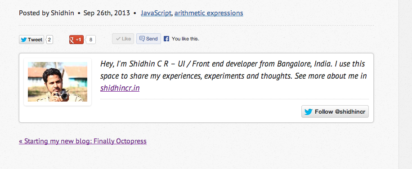Click the grey sidebar strip at the right edge
The image size is (412, 169).
tap(405, 84)
